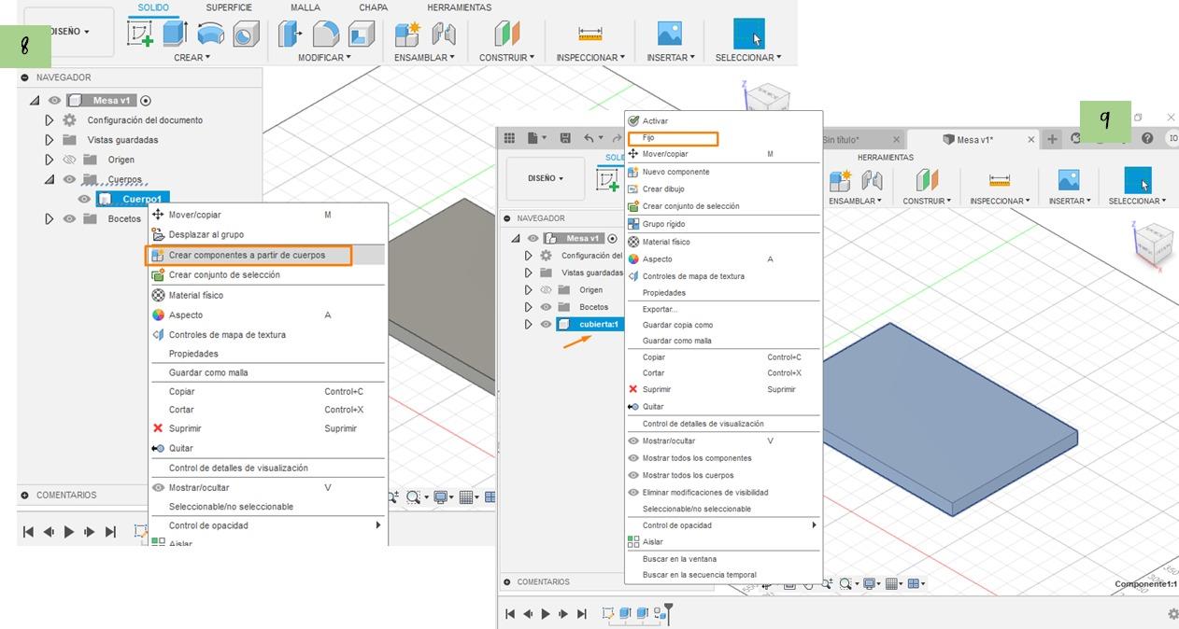
Task: Click the Undo arrow in right window
Action: [590, 138]
